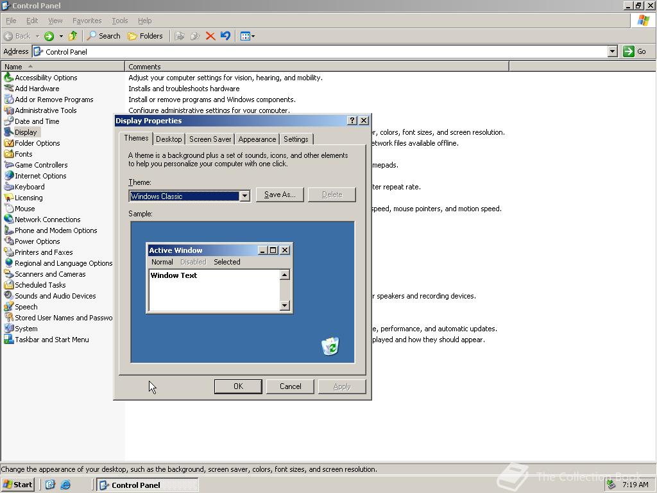The height and width of the screenshot is (493, 657).
Task: Open the Help menu
Action: pyautogui.click(x=144, y=21)
